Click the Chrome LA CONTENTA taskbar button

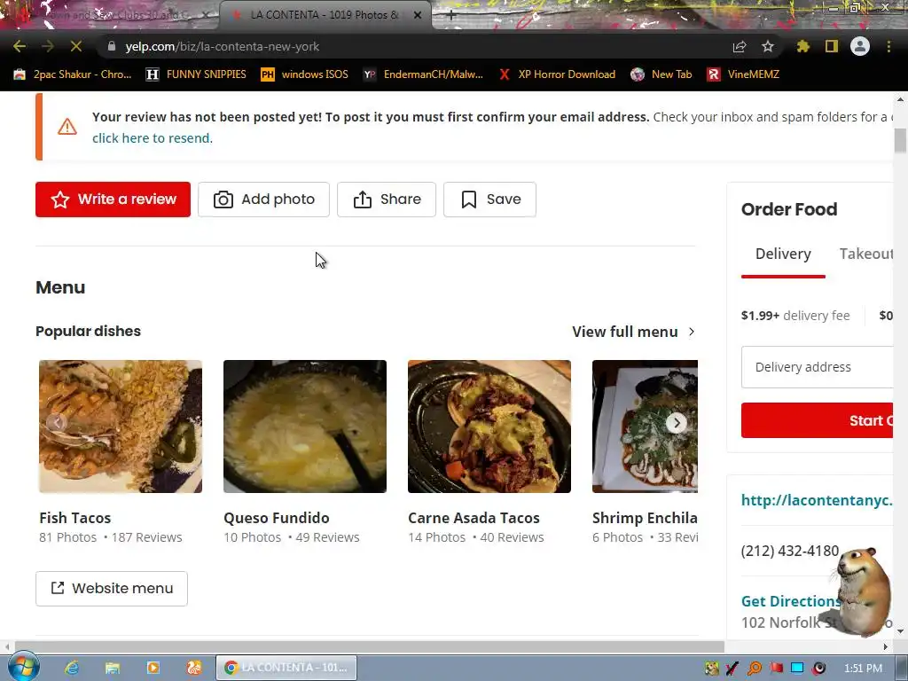pos(286,668)
